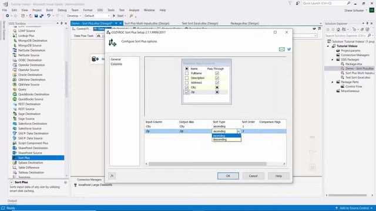376x211 pixels.
Task: Choose ascending from sort type list
Action: point(226,135)
